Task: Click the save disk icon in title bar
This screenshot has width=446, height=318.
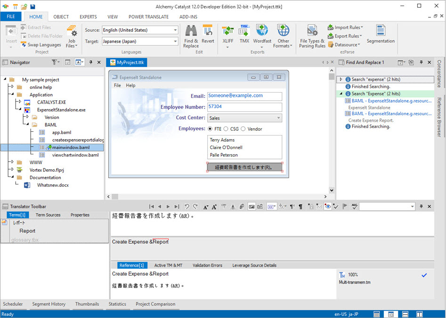Action: (x=32, y=6)
